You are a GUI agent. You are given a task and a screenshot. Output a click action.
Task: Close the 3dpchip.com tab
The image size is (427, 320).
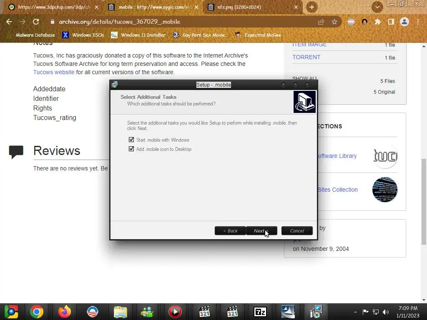tap(96, 7)
